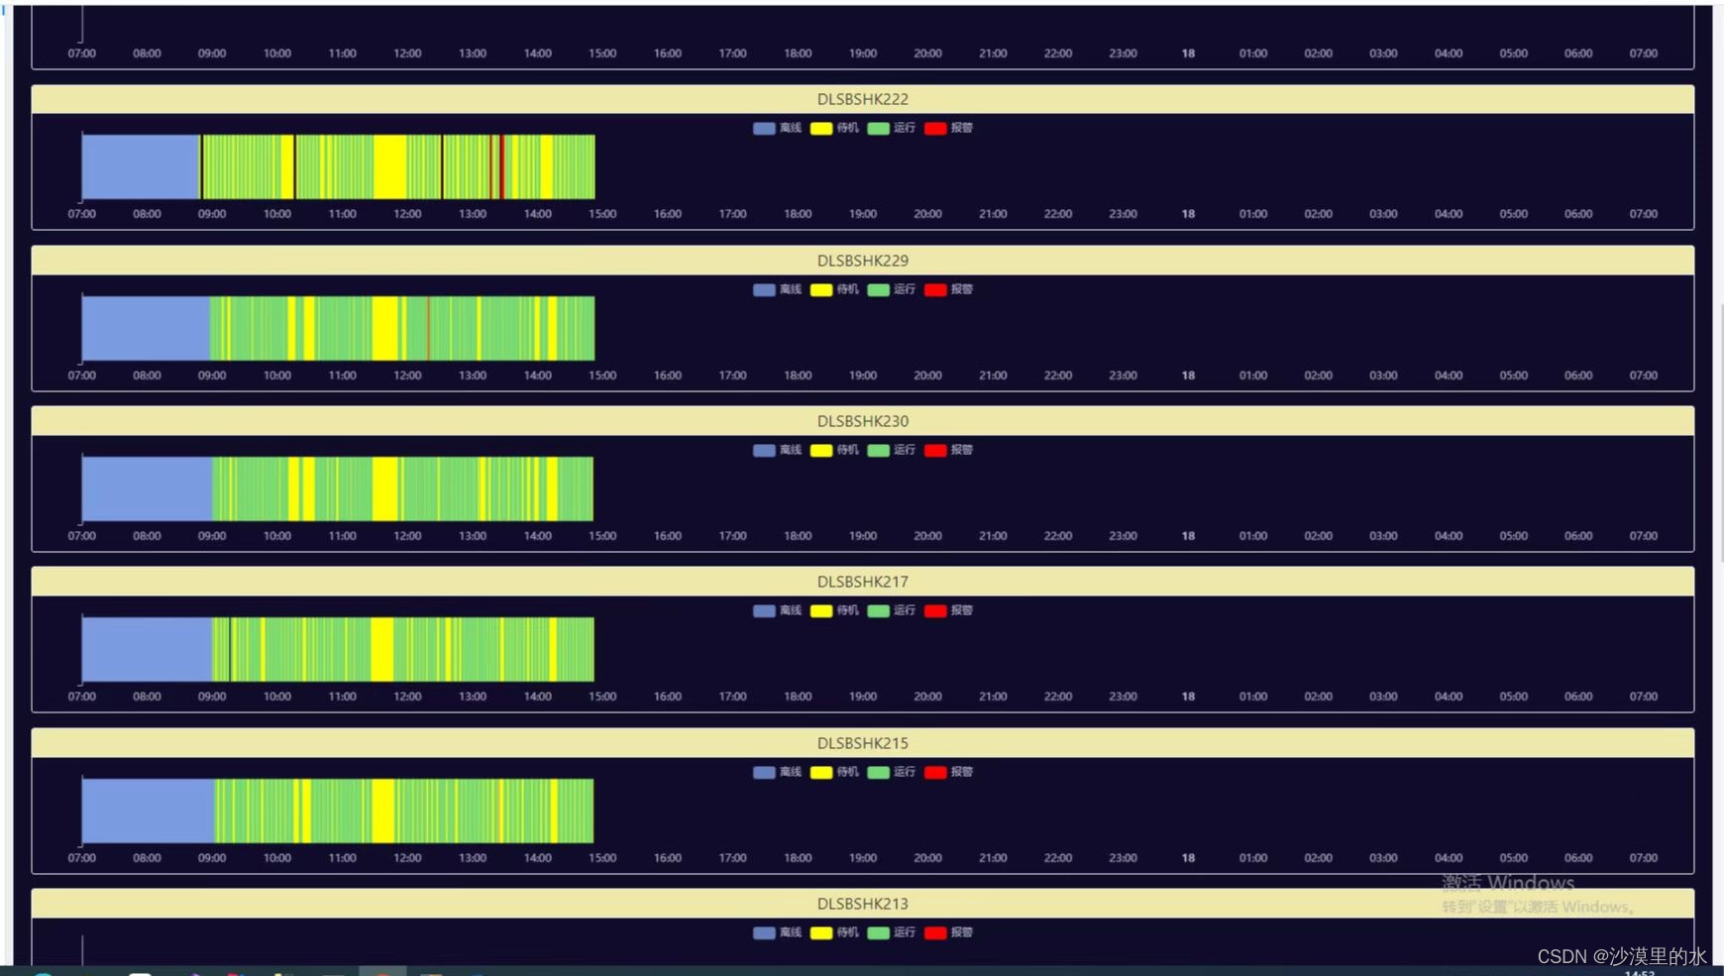Click the DLSBSHK229 title bar

point(863,261)
